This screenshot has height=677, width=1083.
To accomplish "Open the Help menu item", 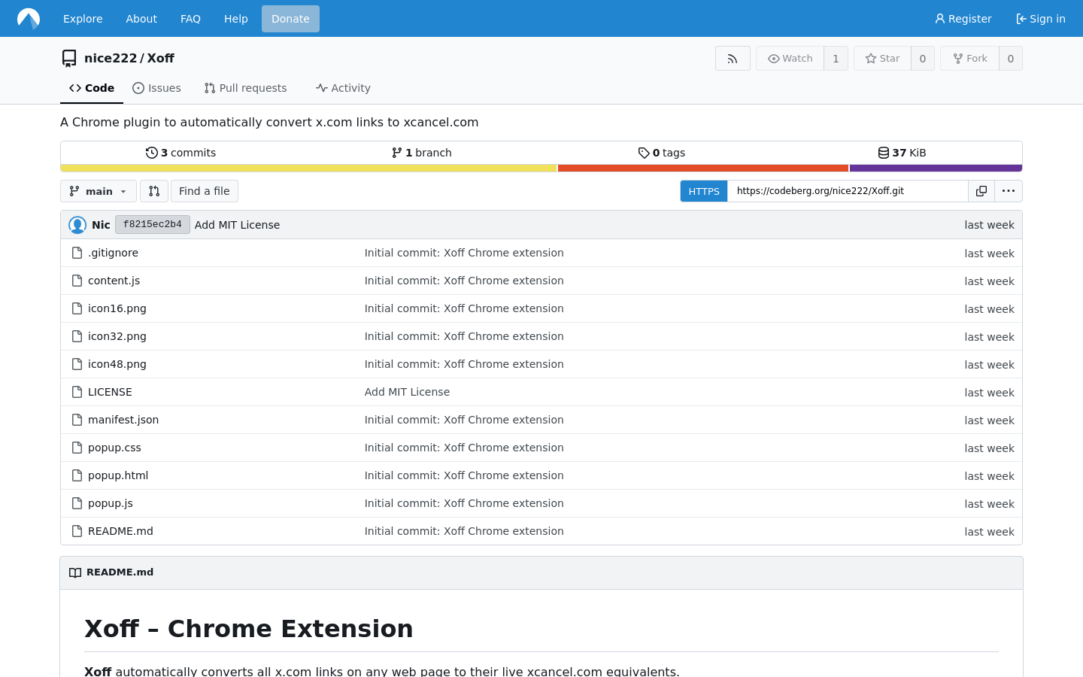I will click(236, 19).
